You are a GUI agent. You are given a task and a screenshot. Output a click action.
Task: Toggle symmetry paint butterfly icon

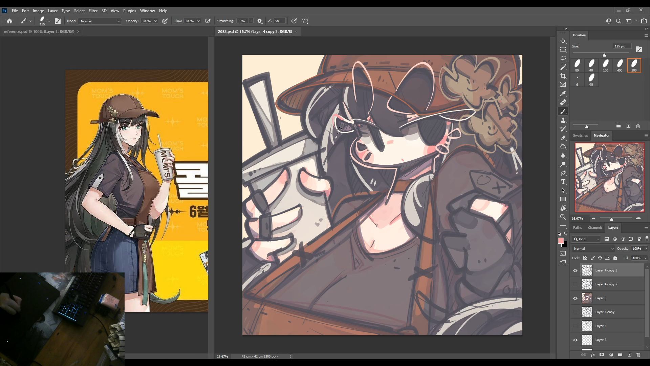pyautogui.click(x=305, y=21)
